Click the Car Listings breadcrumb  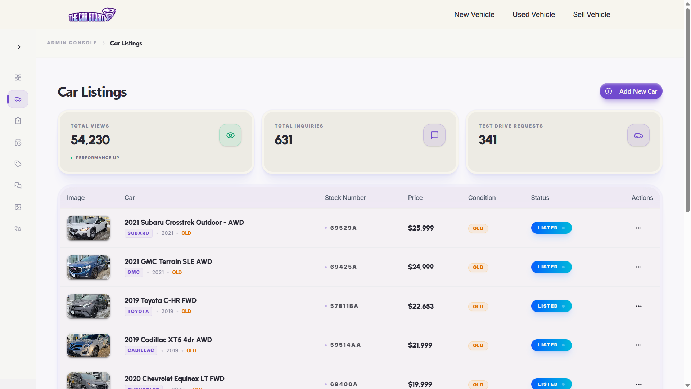(126, 43)
